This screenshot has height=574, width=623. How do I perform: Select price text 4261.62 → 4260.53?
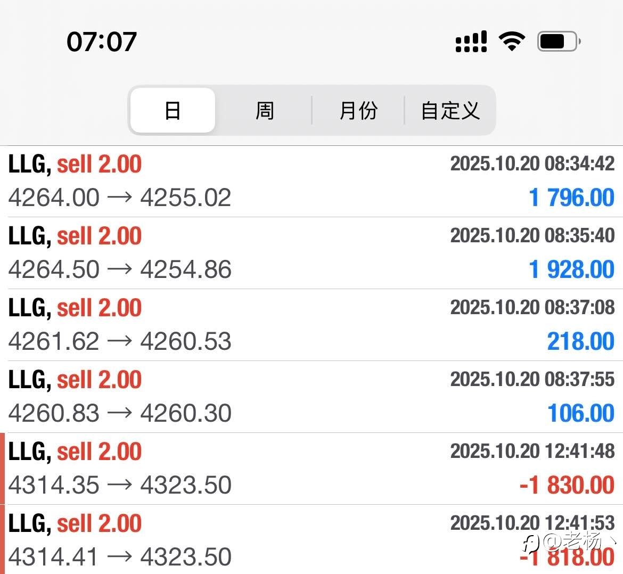120,341
